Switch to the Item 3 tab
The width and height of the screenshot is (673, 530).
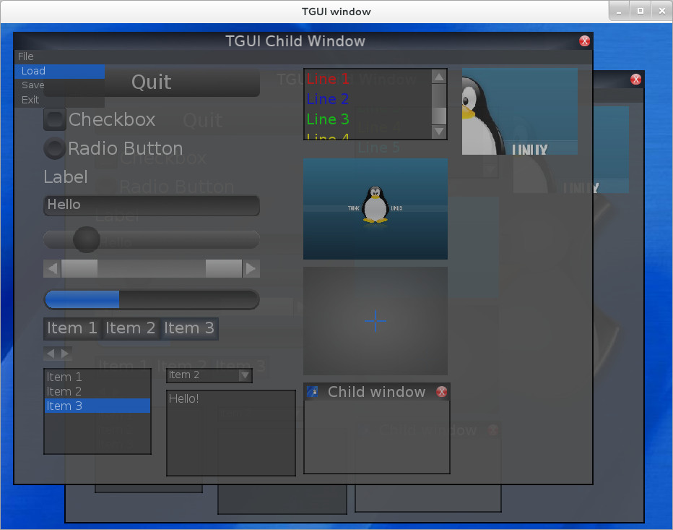tap(189, 328)
